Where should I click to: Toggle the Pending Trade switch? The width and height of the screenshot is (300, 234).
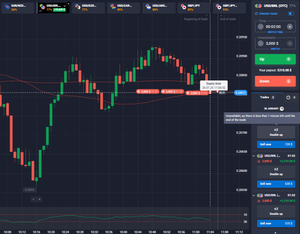pyautogui.click(x=291, y=14)
